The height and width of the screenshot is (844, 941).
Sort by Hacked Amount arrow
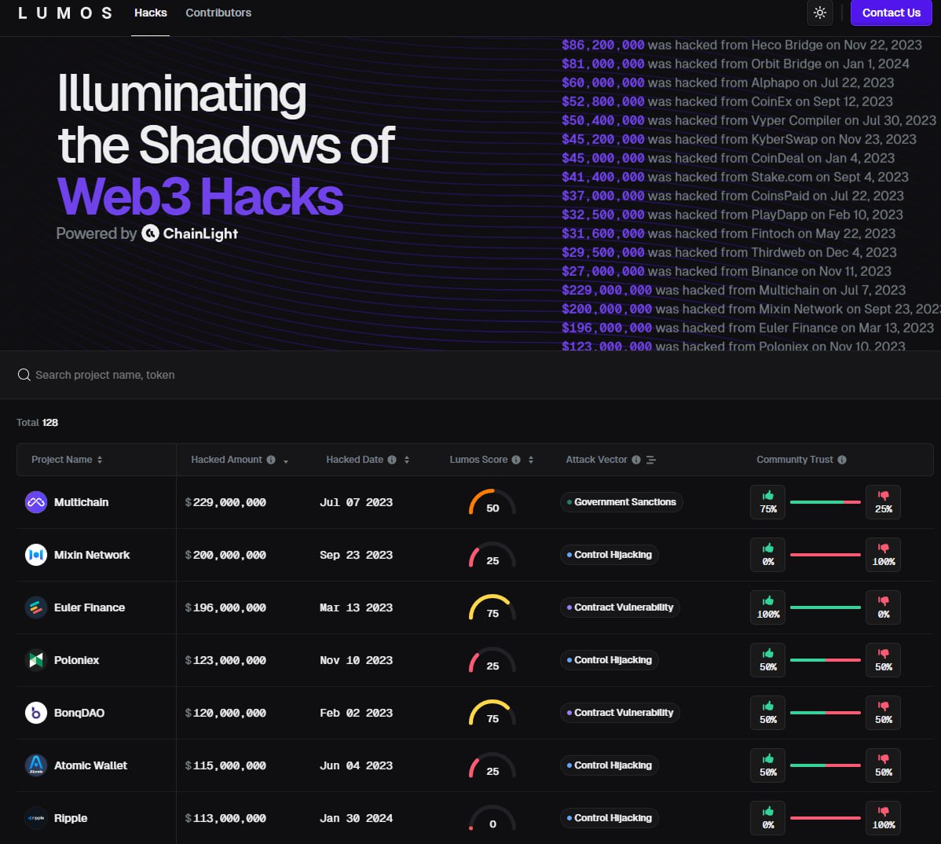point(286,461)
